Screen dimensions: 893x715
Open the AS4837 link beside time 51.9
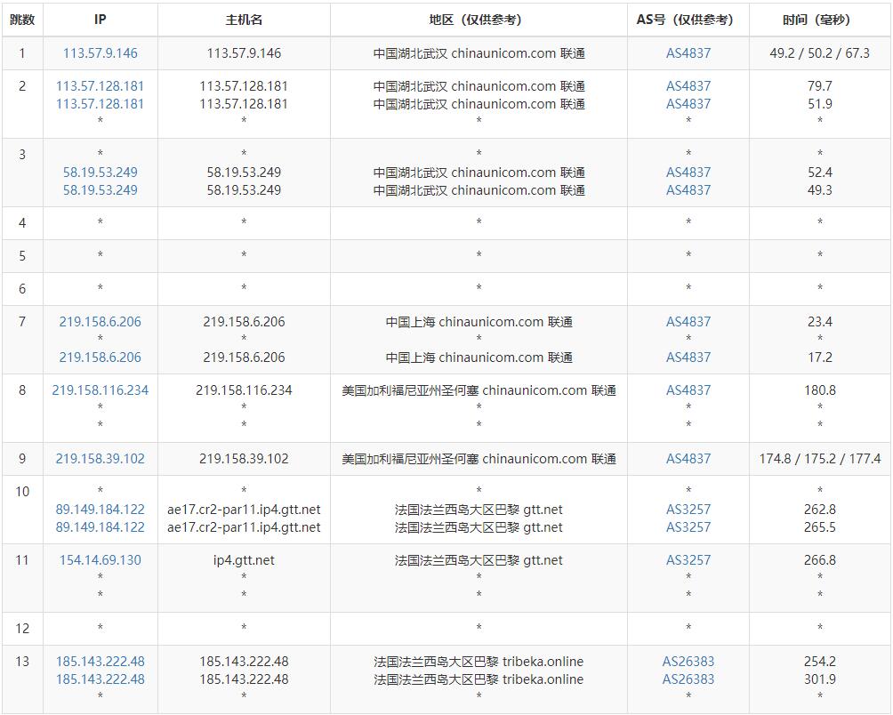[x=688, y=104]
